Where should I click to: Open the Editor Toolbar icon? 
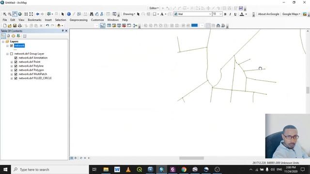(x=103, y=26)
